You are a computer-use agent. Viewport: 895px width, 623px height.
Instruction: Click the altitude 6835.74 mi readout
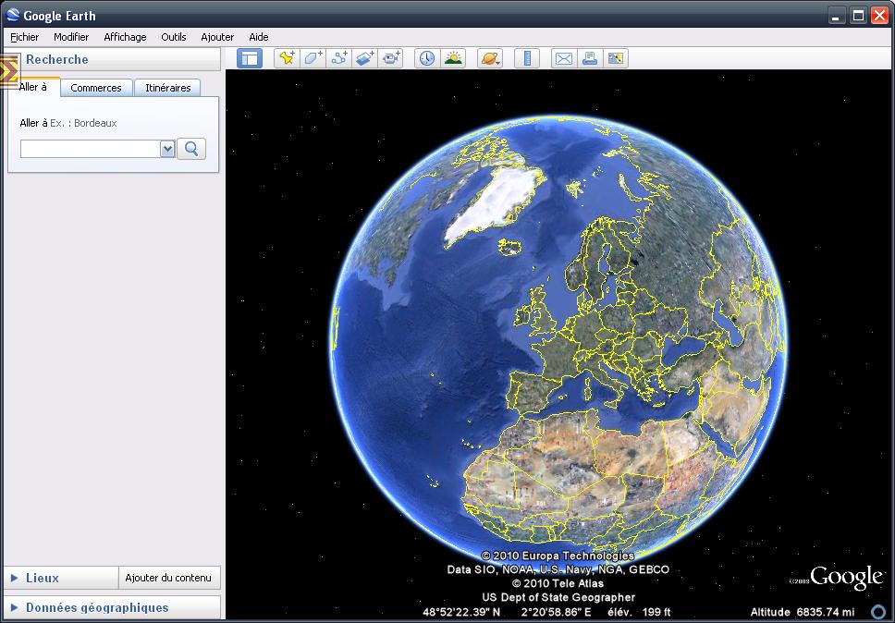(x=803, y=612)
